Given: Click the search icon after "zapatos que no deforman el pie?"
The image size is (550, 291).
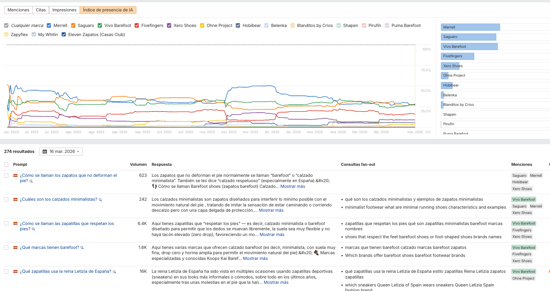Looking at the screenshot, I should coord(32,181).
